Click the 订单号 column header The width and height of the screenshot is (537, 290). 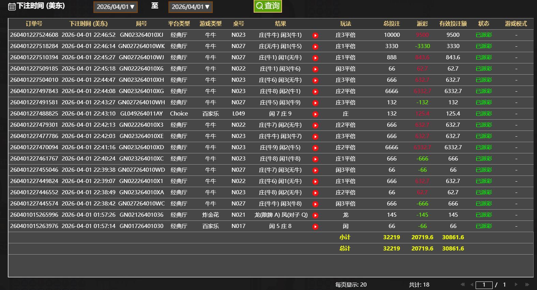pyautogui.click(x=34, y=24)
